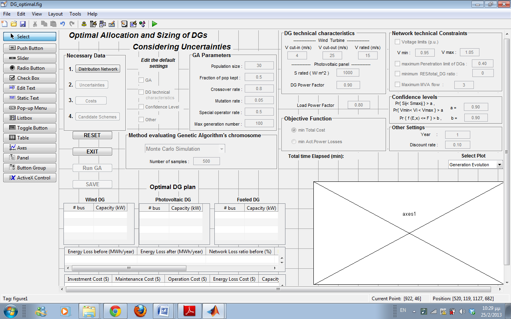This screenshot has width=511, height=319.
Task: Choose the Button Group palette component
Action: pyautogui.click(x=30, y=167)
